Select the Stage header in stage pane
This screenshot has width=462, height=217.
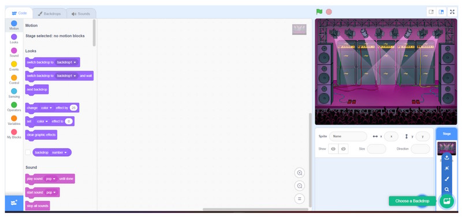[446, 134]
